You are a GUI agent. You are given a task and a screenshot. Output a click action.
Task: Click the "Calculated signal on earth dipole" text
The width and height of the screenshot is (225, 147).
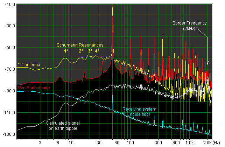63,126
